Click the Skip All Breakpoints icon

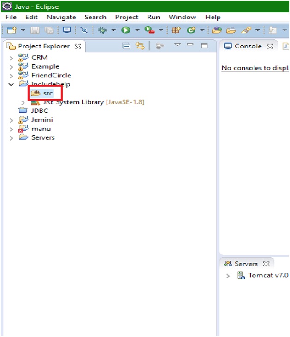tap(84, 30)
